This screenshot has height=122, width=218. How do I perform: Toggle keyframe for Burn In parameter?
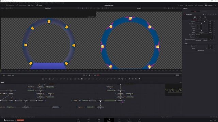point(215,46)
